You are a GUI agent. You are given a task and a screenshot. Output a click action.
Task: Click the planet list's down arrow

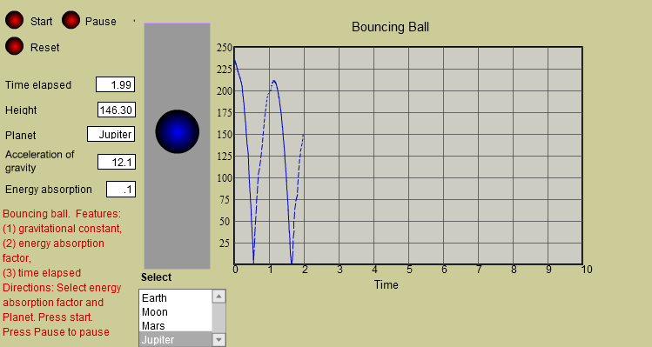pos(218,339)
